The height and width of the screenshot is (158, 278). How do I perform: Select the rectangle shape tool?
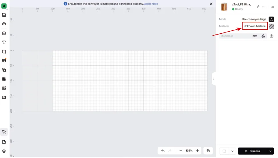click(x=4, y=52)
